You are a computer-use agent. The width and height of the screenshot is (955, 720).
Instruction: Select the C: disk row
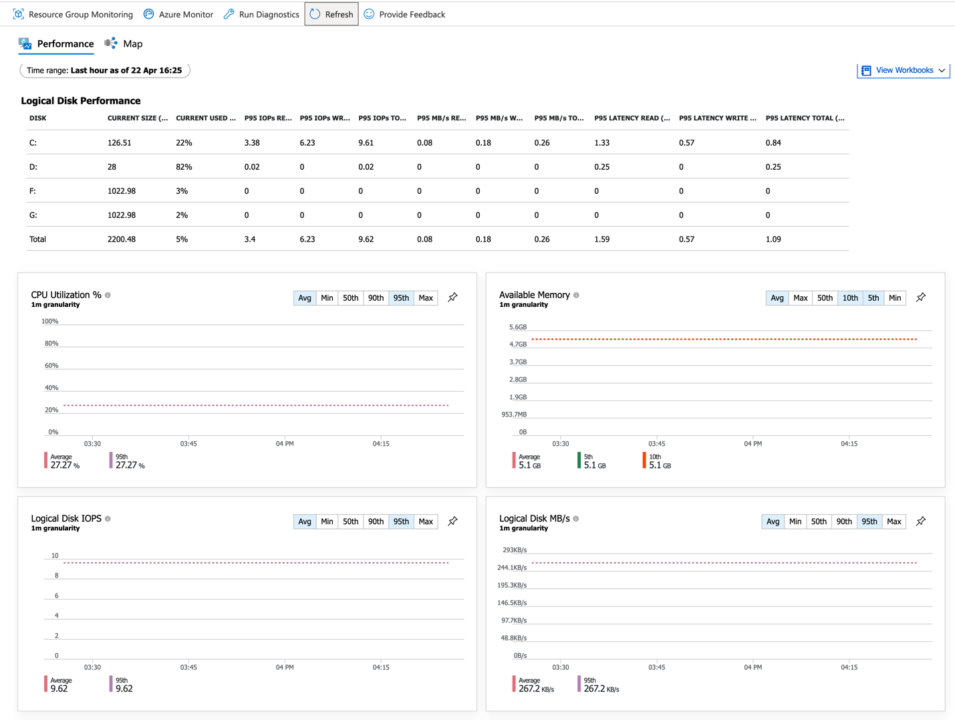click(x=438, y=142)
